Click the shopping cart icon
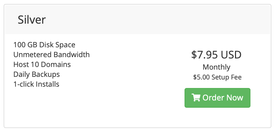This screenshot has height=132, width=276. pyautogui.click(x=196, y=98)
